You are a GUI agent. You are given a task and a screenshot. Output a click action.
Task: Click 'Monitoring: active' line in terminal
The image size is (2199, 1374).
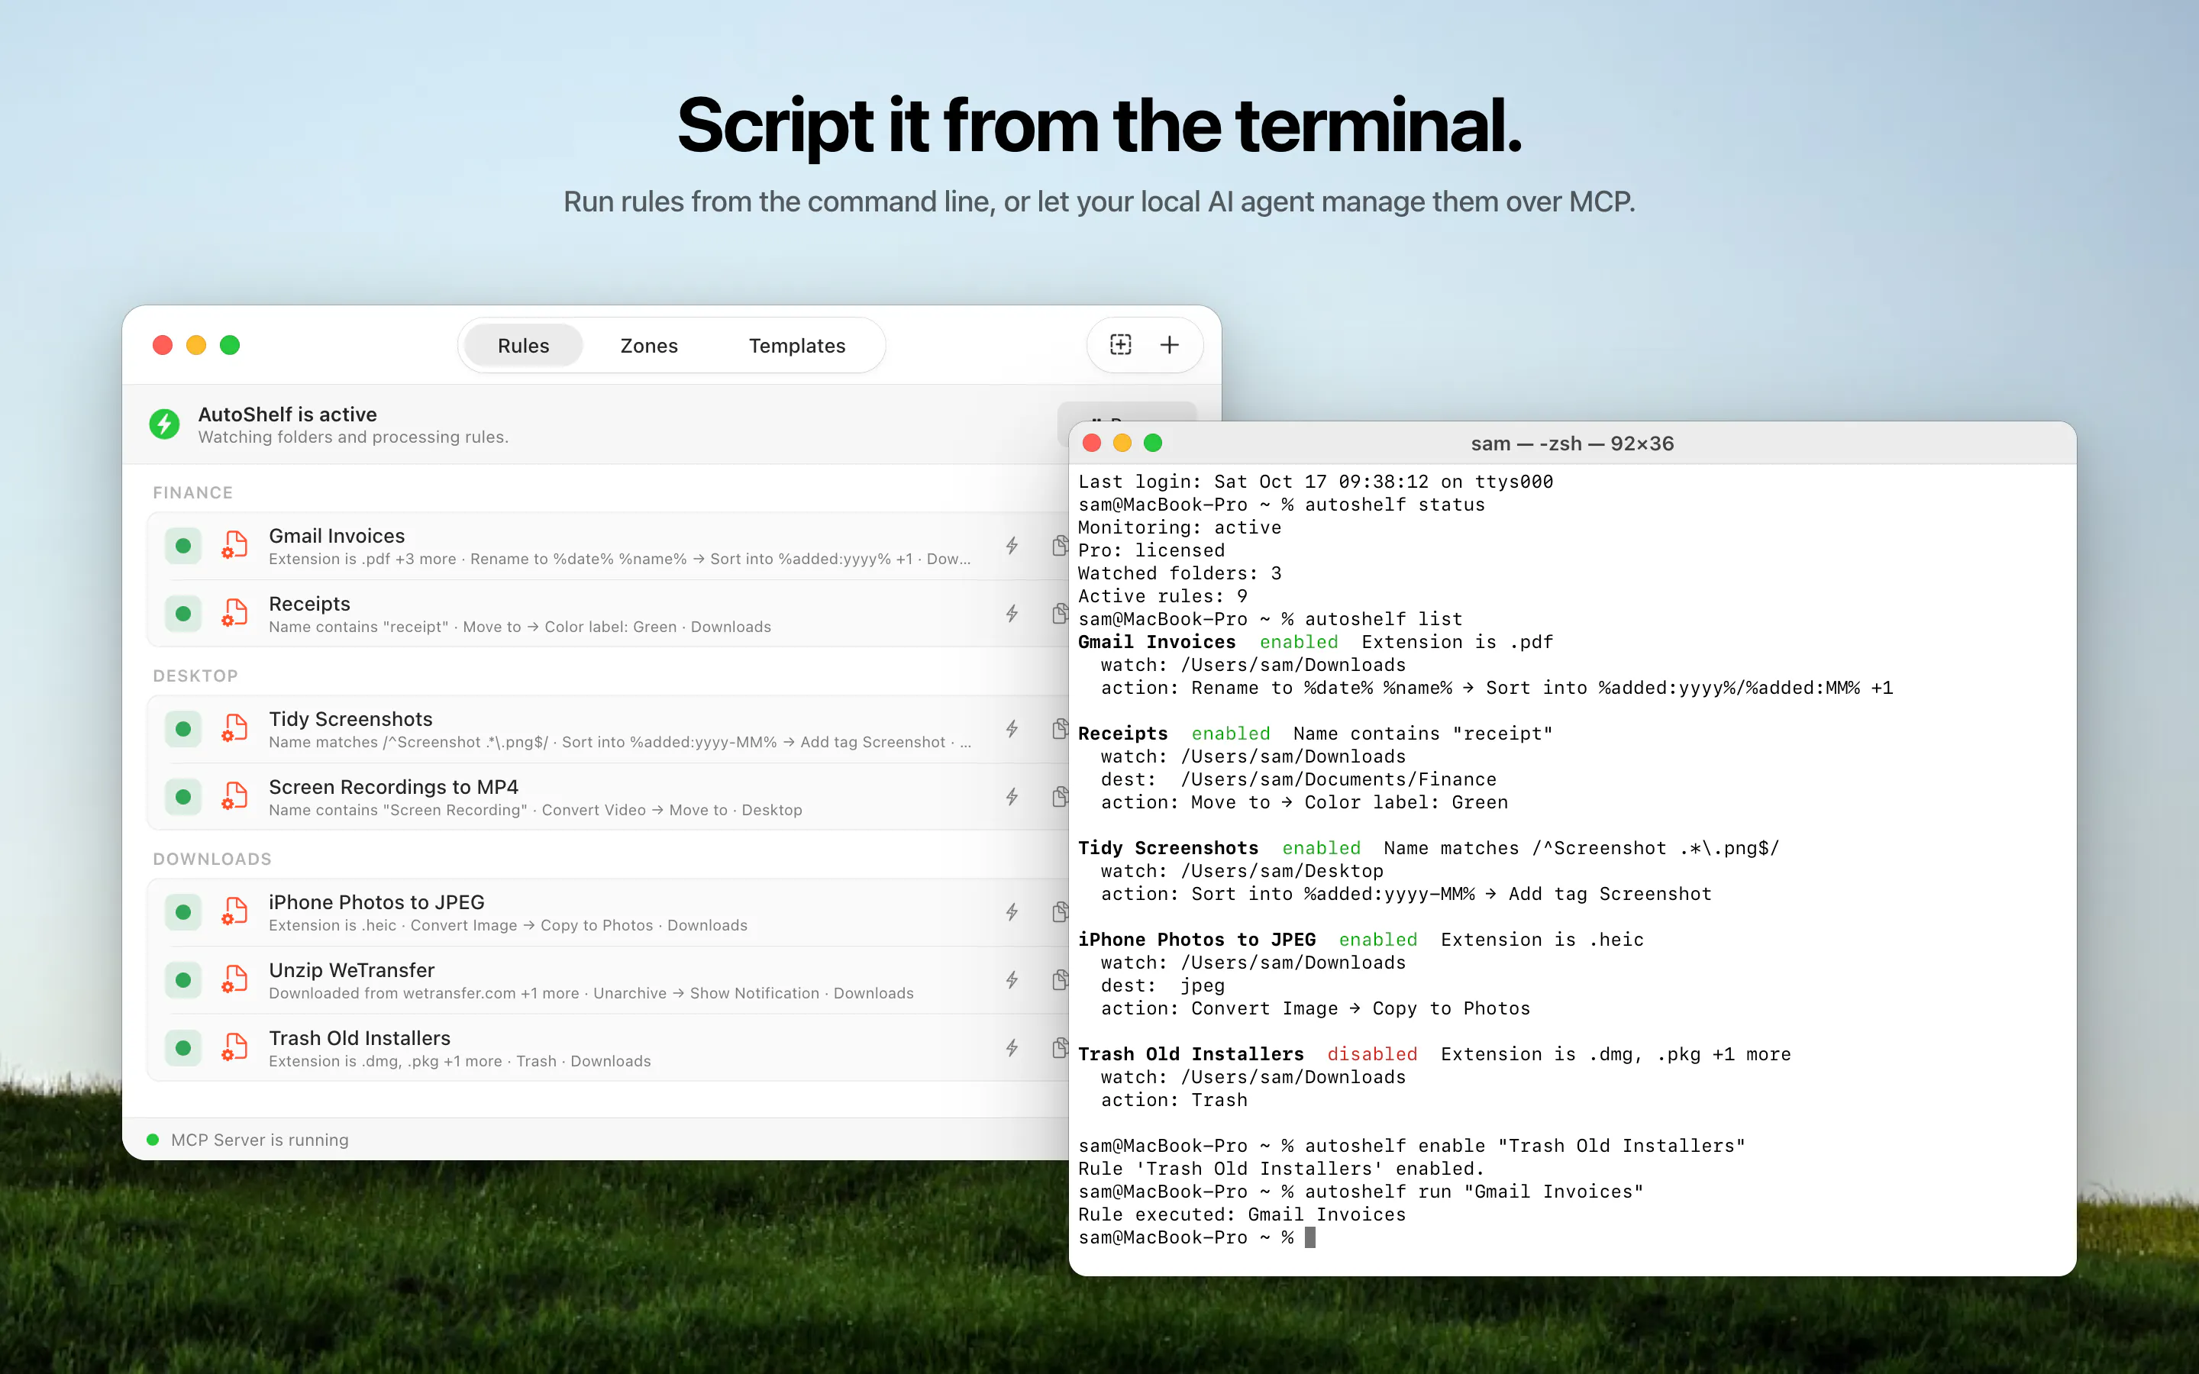point(1180,528)
